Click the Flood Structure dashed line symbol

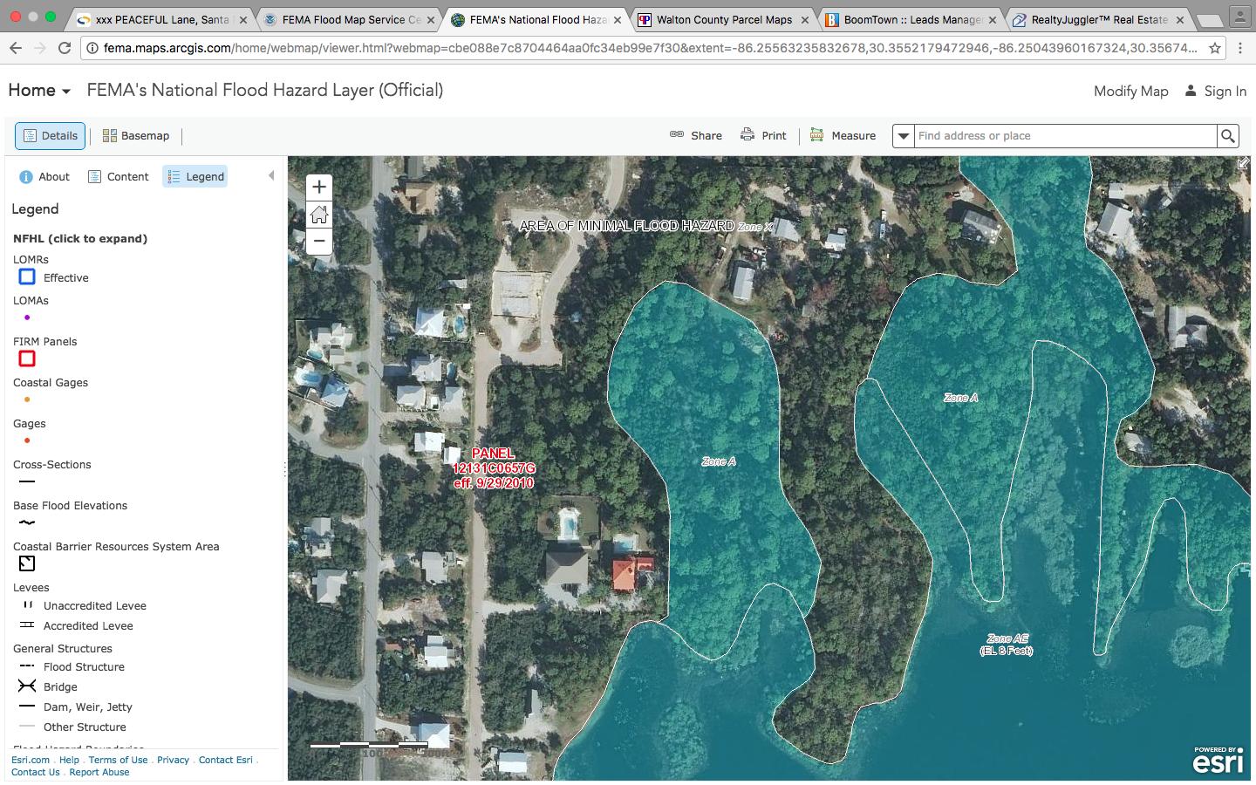pos(27,666)
